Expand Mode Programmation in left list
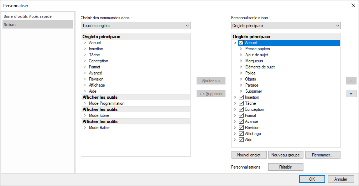The width and height of the screenshot is (359, 186). click(x=85, y=103)
